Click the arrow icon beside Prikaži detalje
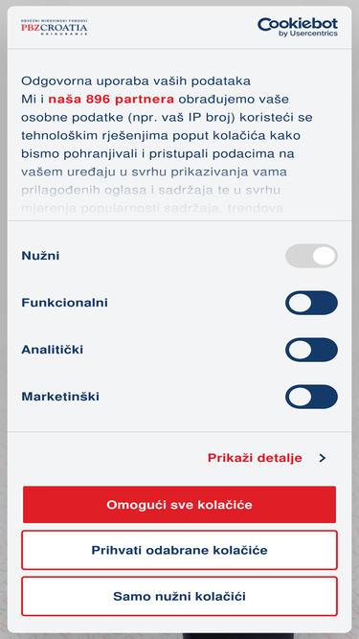Image resolution: width=359 pixels, height=639 pixels. coord(323,458)
